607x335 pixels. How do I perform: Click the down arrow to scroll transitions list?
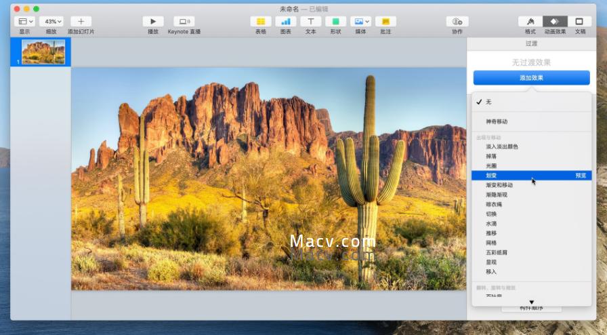[x=532, y=302]
